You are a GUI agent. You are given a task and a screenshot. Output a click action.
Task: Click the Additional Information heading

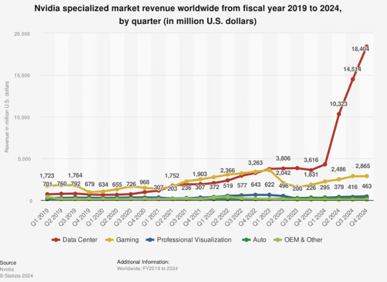143,262
